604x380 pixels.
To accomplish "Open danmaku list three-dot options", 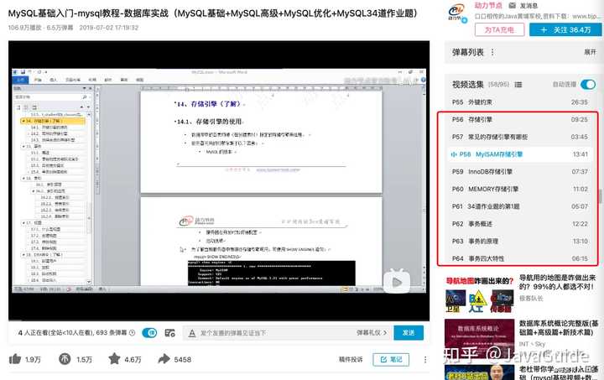I will pos(492,52).
